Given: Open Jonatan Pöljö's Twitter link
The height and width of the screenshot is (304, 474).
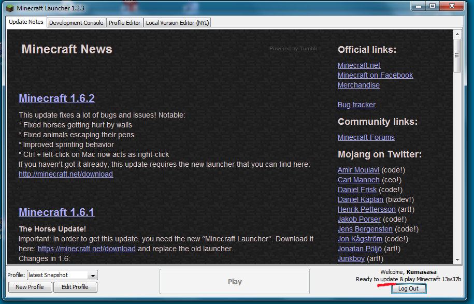Looking at the screenshot, I should coord(360,249).
